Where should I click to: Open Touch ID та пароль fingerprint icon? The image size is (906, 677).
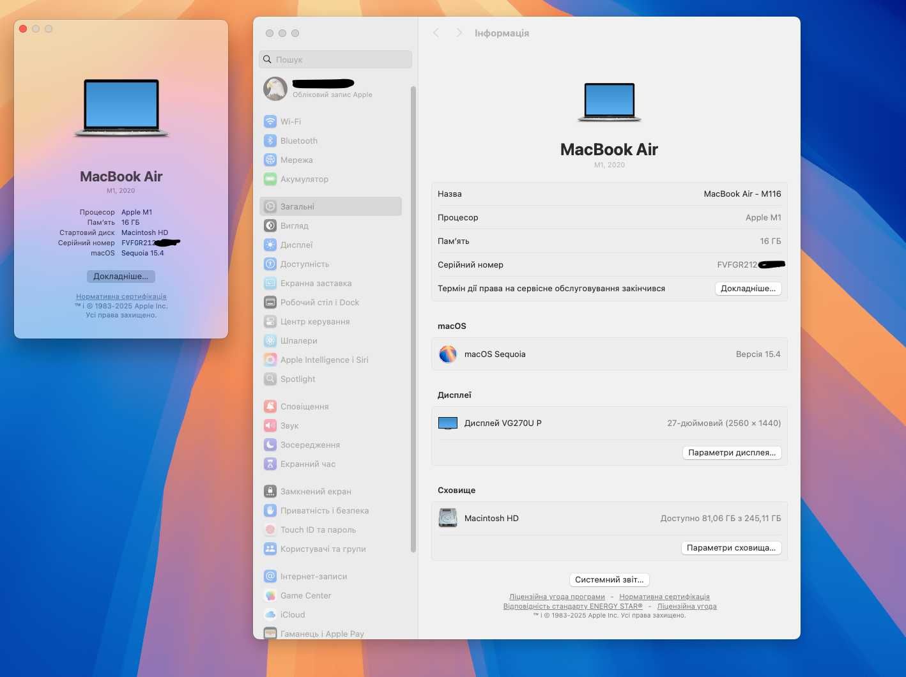270,529
